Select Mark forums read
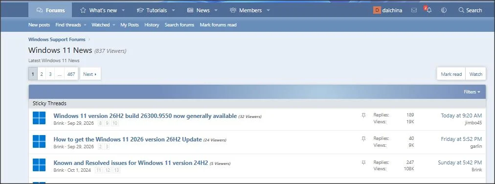 (218, 24)
